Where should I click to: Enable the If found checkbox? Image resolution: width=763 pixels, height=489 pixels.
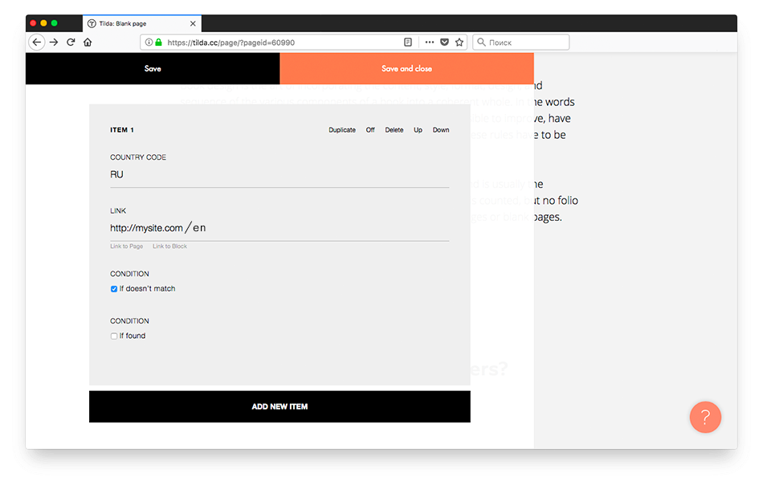114,336
